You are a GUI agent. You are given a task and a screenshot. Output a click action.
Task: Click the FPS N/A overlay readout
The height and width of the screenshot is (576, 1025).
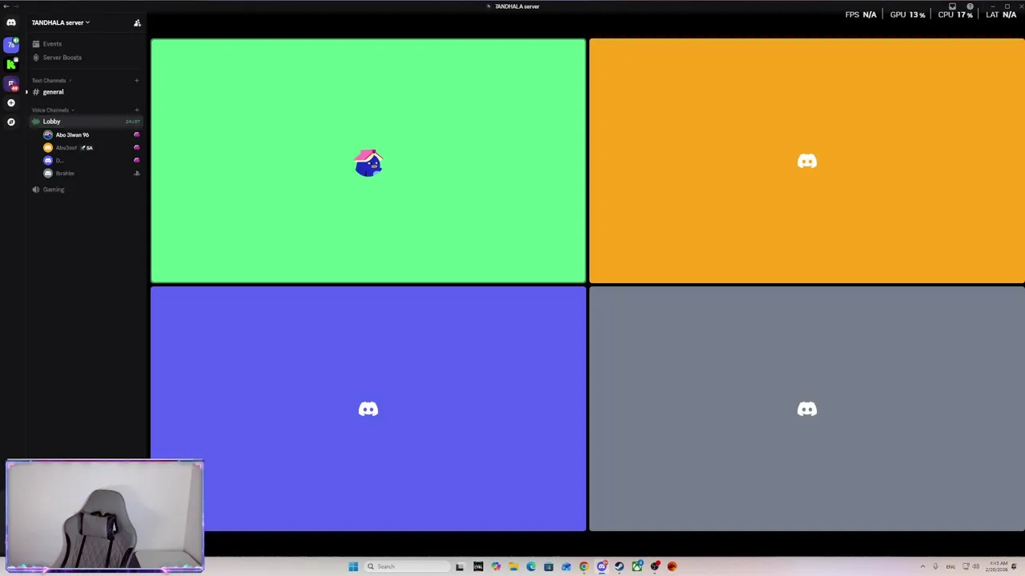pos(861,14)
